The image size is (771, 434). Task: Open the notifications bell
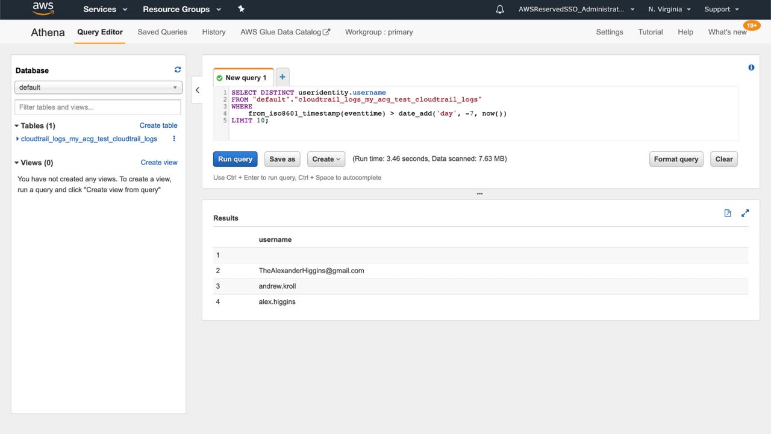[x=500, y=9]
